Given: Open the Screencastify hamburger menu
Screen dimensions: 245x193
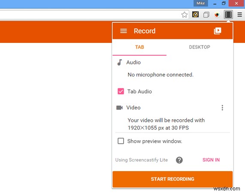Looking at the screenshot, I should [x=124, y=31].
